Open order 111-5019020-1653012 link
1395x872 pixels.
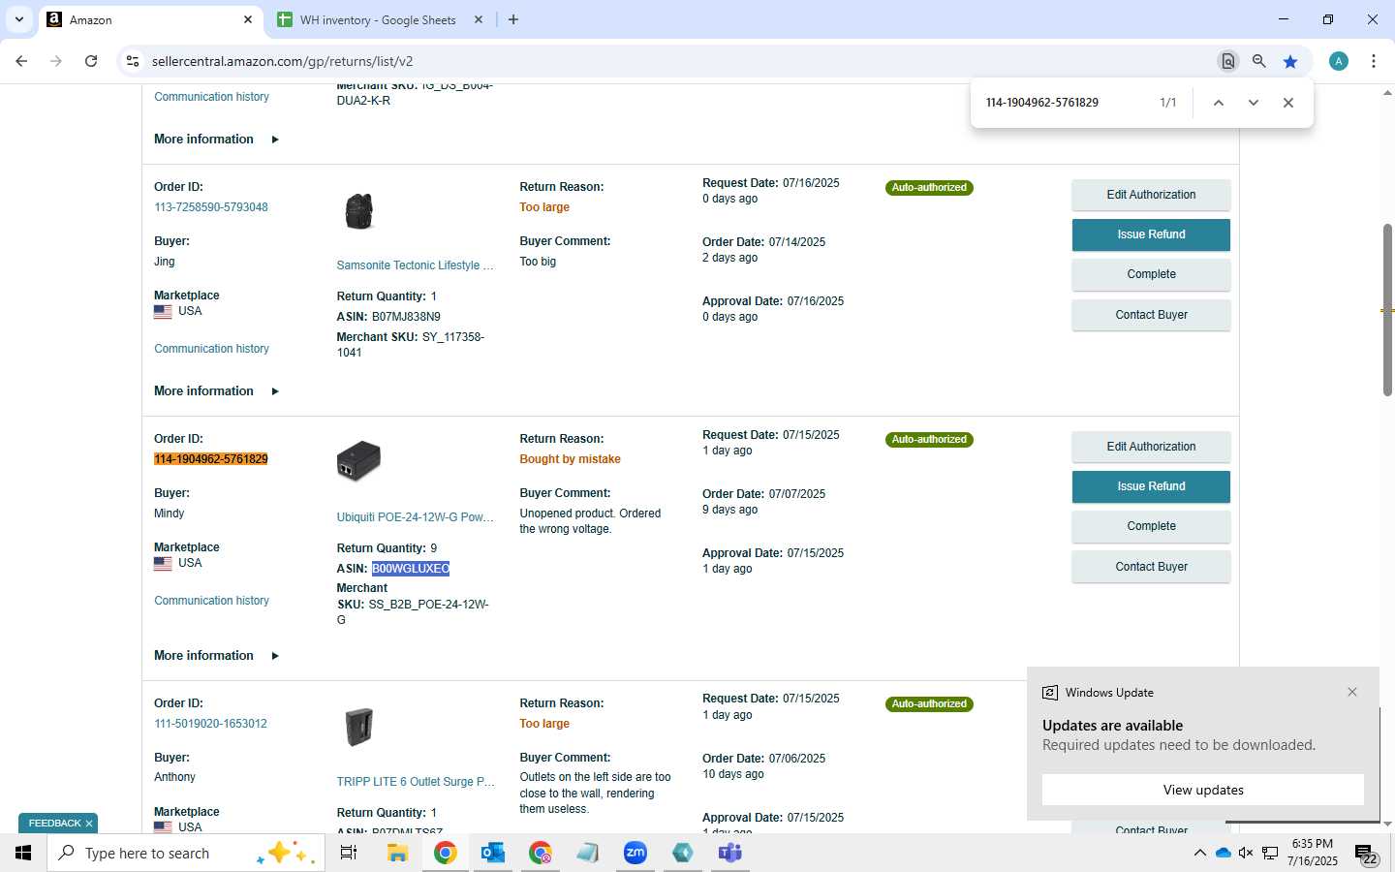tap(210, 724)
